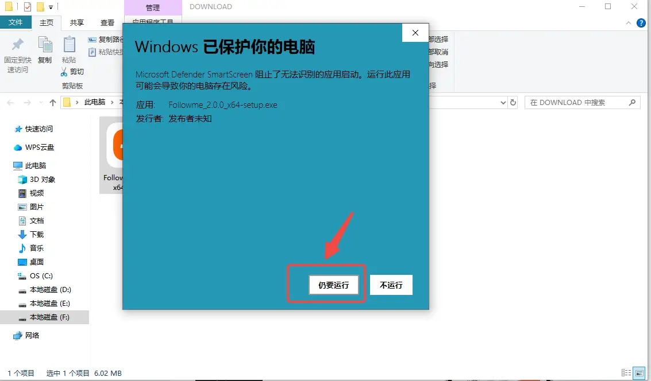
Task: Open quick access toolbar customize dropdown
Action: (x=51, y=7)
